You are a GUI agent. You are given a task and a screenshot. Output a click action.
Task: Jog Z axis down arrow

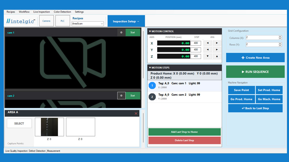[208, 56]
